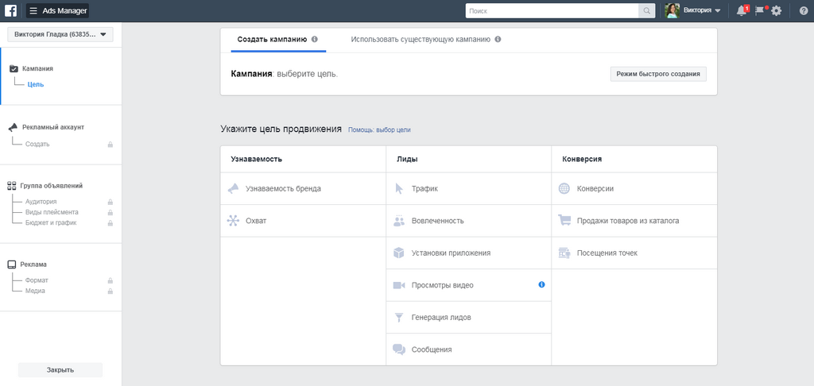Open the Ads Manager hamburger menu

(x=33, y=11)
